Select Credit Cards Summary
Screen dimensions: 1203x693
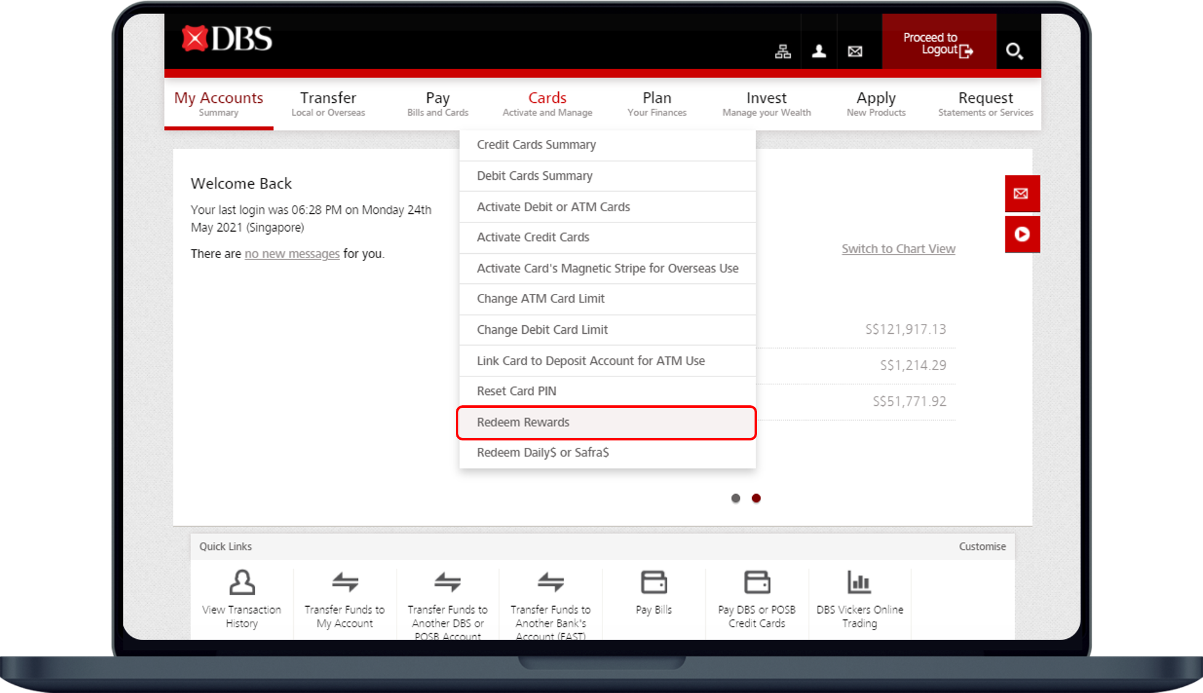coord(607,145)
